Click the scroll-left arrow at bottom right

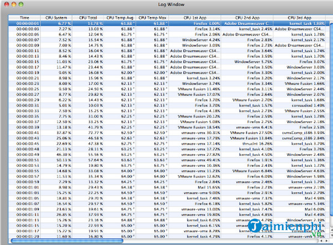coord(322,241)
